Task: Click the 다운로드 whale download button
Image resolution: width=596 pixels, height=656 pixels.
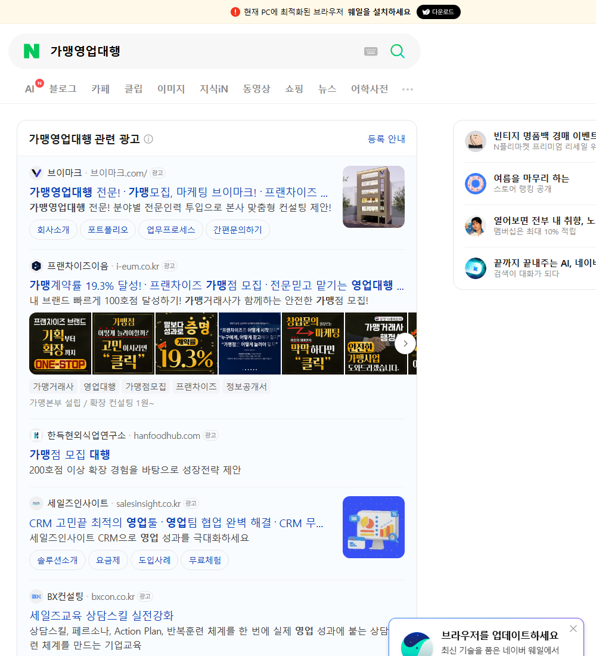Action: 438,12
